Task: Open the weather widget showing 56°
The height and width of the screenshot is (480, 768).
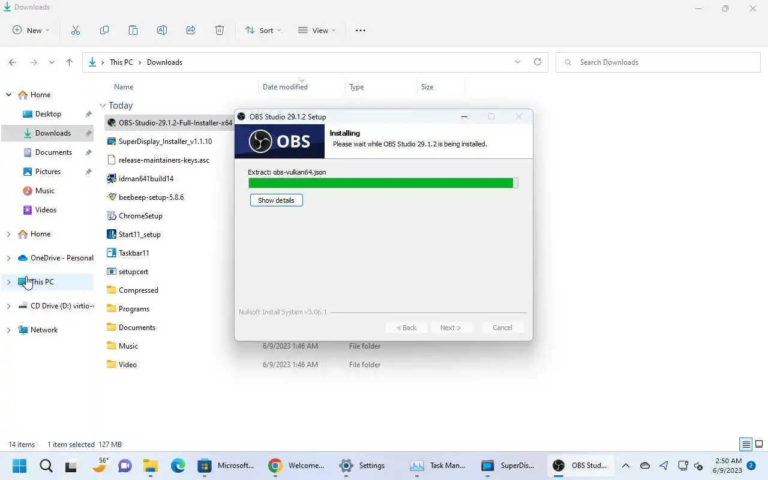Action: point(99,465)
